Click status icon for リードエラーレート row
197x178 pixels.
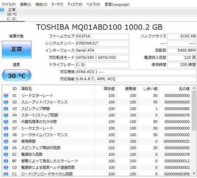coord(6,96)
